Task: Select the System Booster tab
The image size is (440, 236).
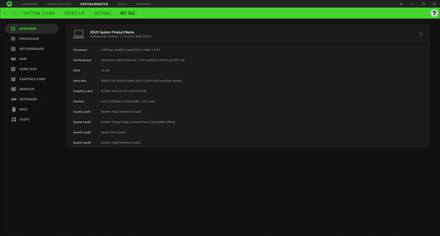Action: click(94, 4)
